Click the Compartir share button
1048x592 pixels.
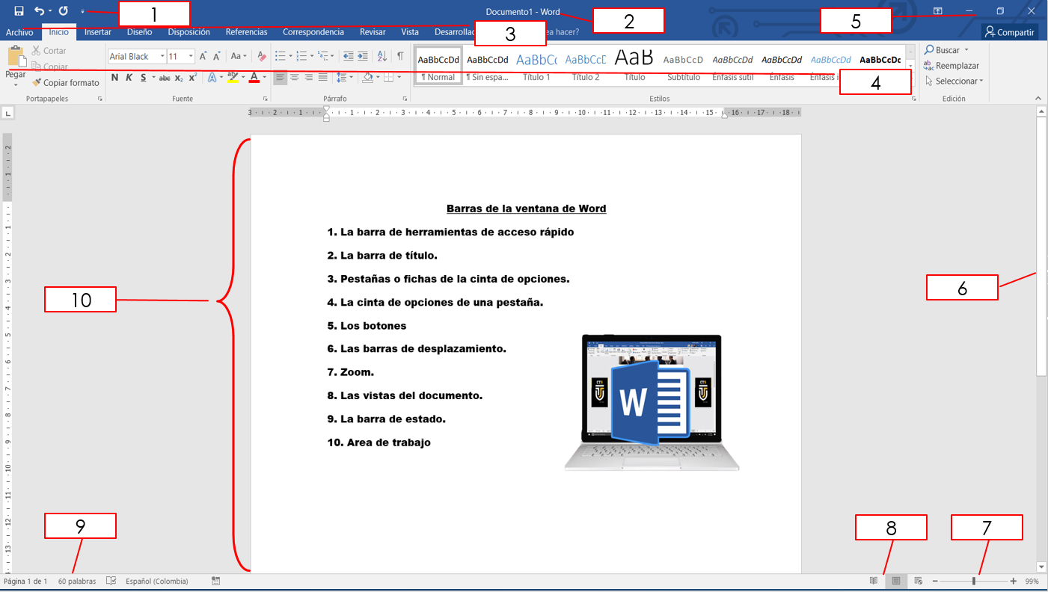click(1009, 32)
